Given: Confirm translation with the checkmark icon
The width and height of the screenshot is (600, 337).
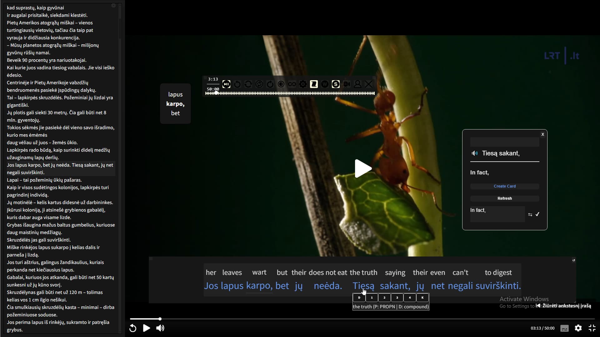Looking at the screenshot, I should 537,214.
